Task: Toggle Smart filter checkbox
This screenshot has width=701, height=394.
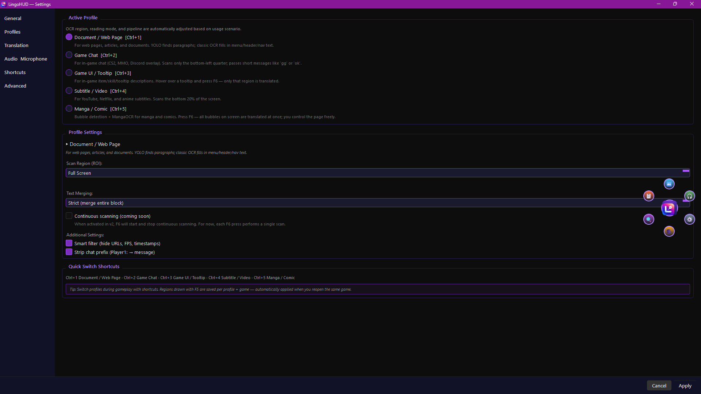Action: point(69,243)
